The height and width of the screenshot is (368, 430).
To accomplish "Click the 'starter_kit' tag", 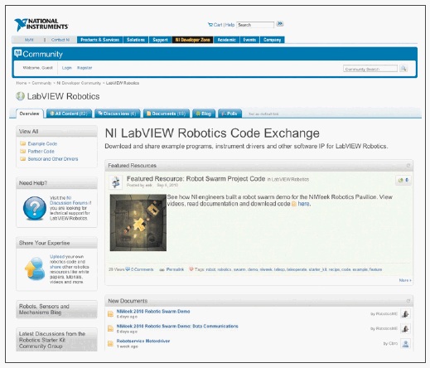I will tap(317, 269).
